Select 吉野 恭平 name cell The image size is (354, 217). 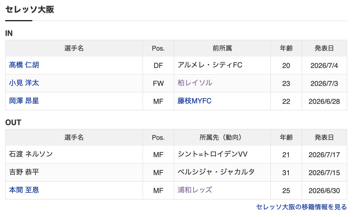click(74, 172)
